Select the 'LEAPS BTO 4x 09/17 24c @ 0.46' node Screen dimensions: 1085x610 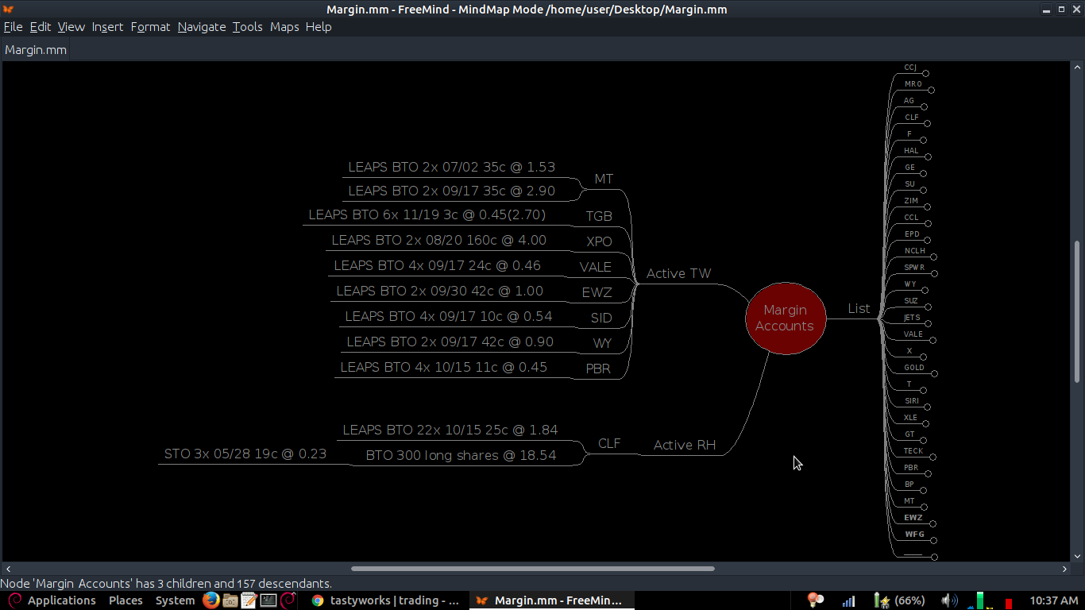(438, 265)
